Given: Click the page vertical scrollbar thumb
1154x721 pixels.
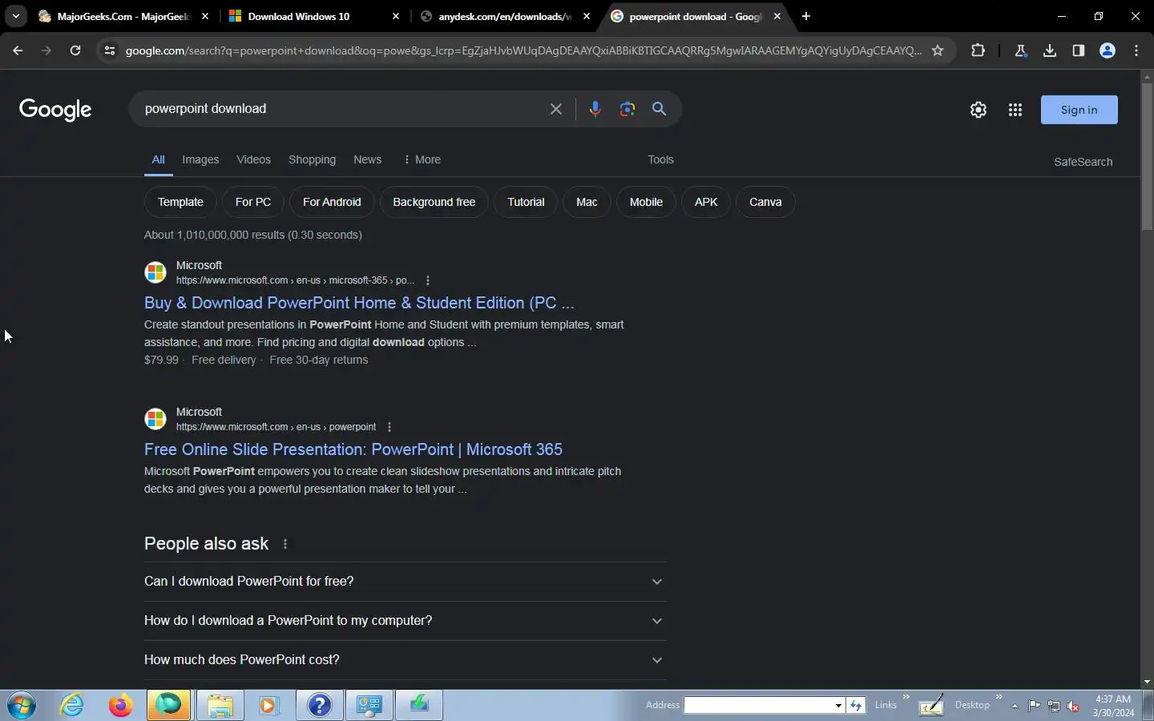Looking at the screenshot, I should tap(1147, 155).
